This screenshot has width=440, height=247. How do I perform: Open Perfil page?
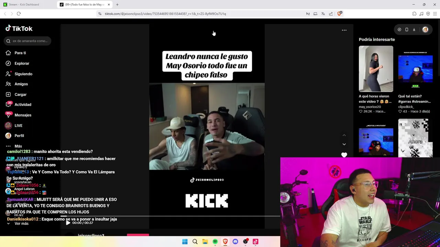pyautogui.click(x=15, y=136)
